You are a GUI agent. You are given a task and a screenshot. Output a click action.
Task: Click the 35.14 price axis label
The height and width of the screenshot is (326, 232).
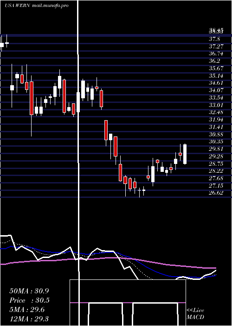(216, 75)
